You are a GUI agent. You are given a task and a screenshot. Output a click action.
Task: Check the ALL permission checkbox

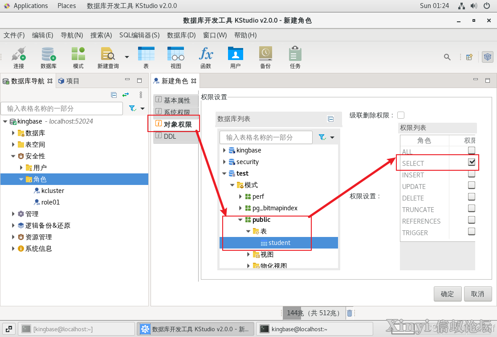(x=472, y=150)
